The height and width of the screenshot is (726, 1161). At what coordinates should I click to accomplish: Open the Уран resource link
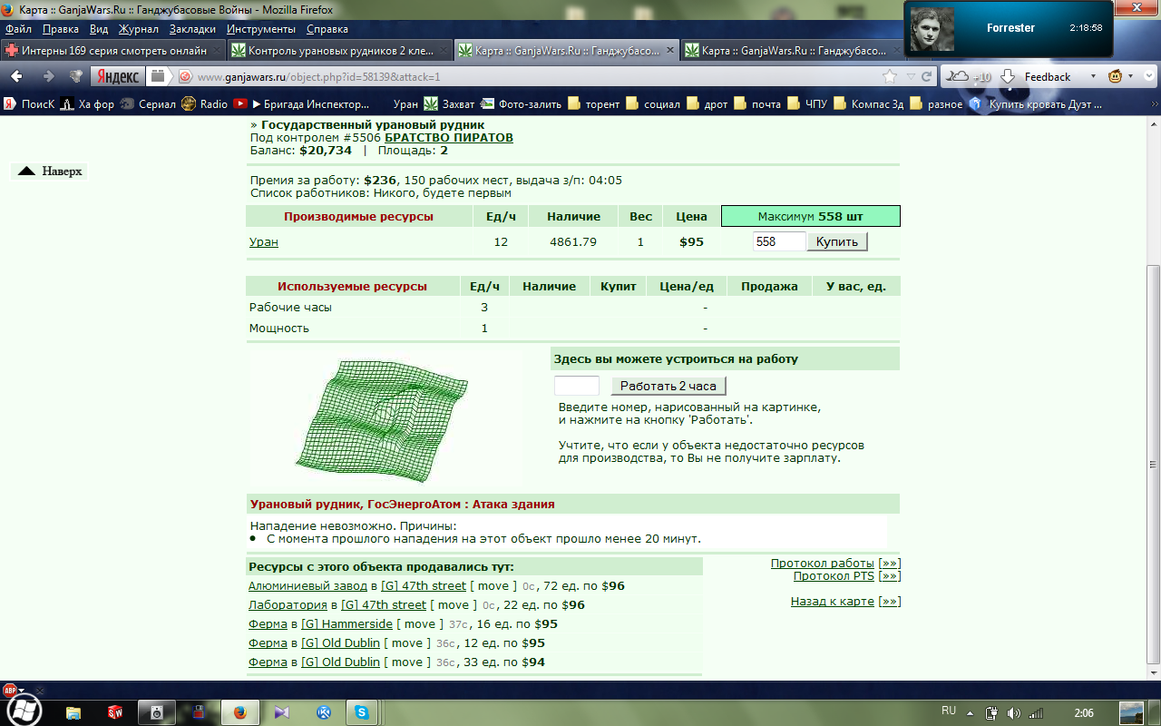pos(264,242)
